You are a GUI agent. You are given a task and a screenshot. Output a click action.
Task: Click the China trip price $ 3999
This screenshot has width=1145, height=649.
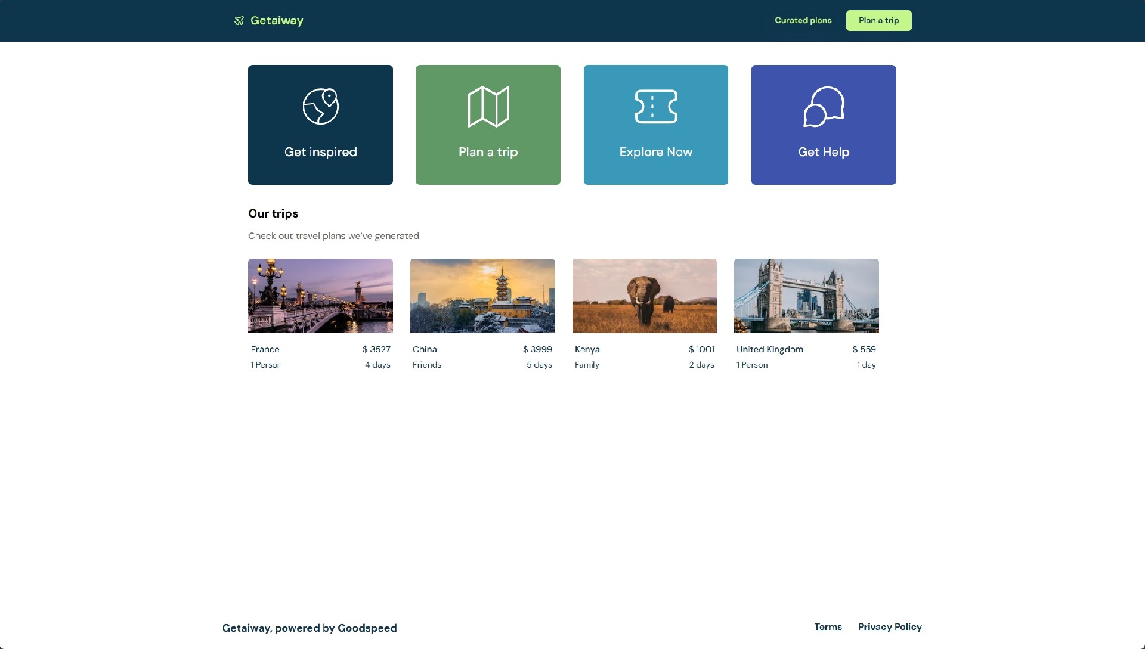coord(537,349)
